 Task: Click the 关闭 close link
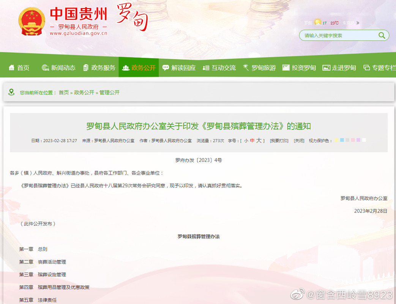[x=299, y=141]
